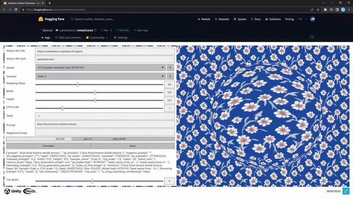
Task: Click the Prompt text field
Action: (x=105, y=124)
